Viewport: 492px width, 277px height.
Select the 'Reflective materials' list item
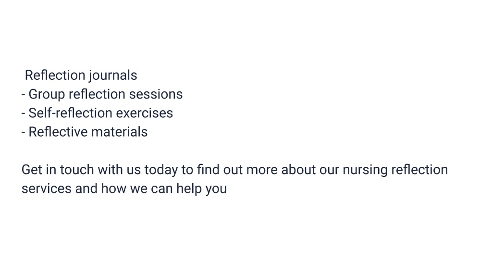pos(85,132)
